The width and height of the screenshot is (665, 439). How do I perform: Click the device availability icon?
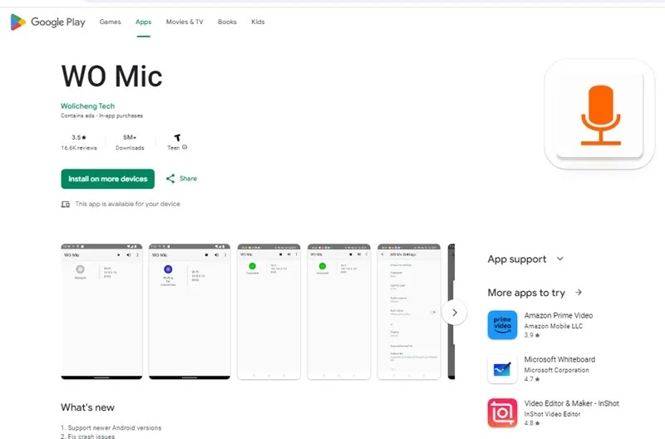click(x=66, y=205)
